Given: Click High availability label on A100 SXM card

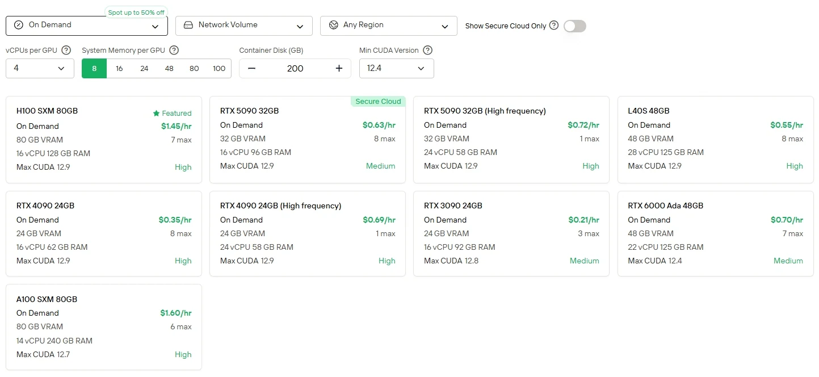Looking at the screenshot, I should [x=183, y=354].
